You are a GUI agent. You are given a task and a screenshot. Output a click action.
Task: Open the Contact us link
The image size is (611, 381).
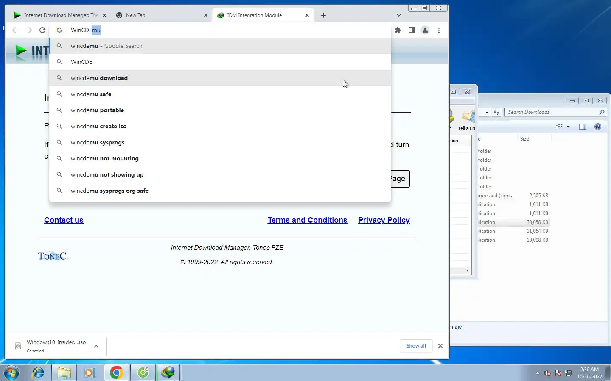(64, 220)
